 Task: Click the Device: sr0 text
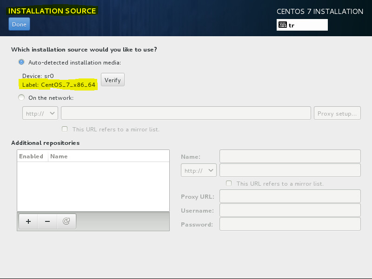tap(38, 76)
